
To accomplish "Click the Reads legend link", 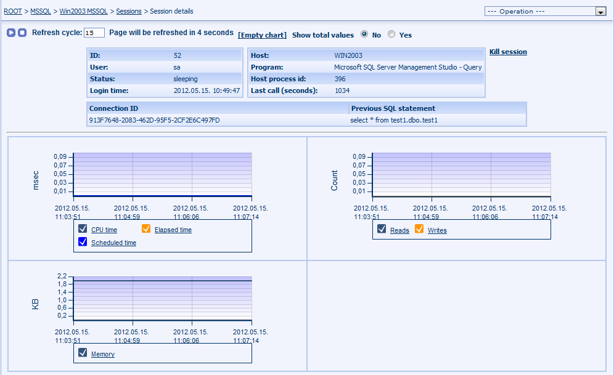I will point(400,230).
